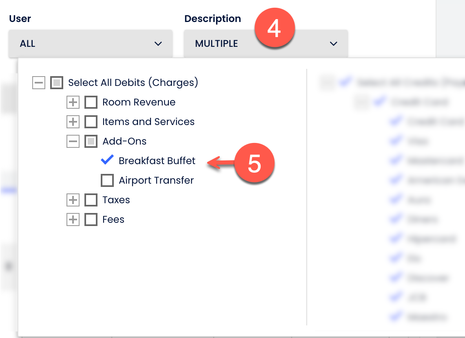Expand the Description dropdown chevron arrow

click(x=333, y=43)
